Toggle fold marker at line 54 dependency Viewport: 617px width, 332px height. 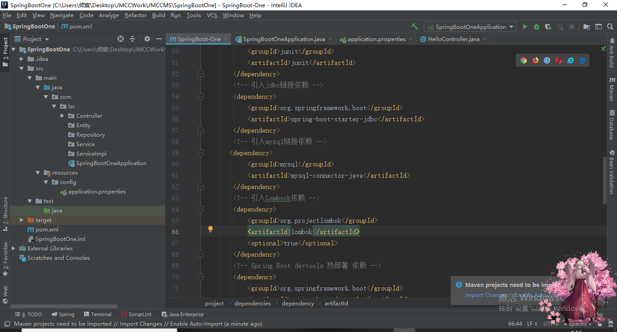[201, 96]
